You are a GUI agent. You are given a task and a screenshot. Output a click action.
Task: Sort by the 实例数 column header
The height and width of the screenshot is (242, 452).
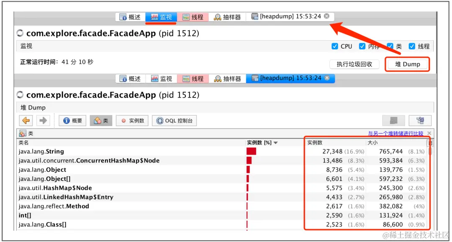click(x=335, y=143)
